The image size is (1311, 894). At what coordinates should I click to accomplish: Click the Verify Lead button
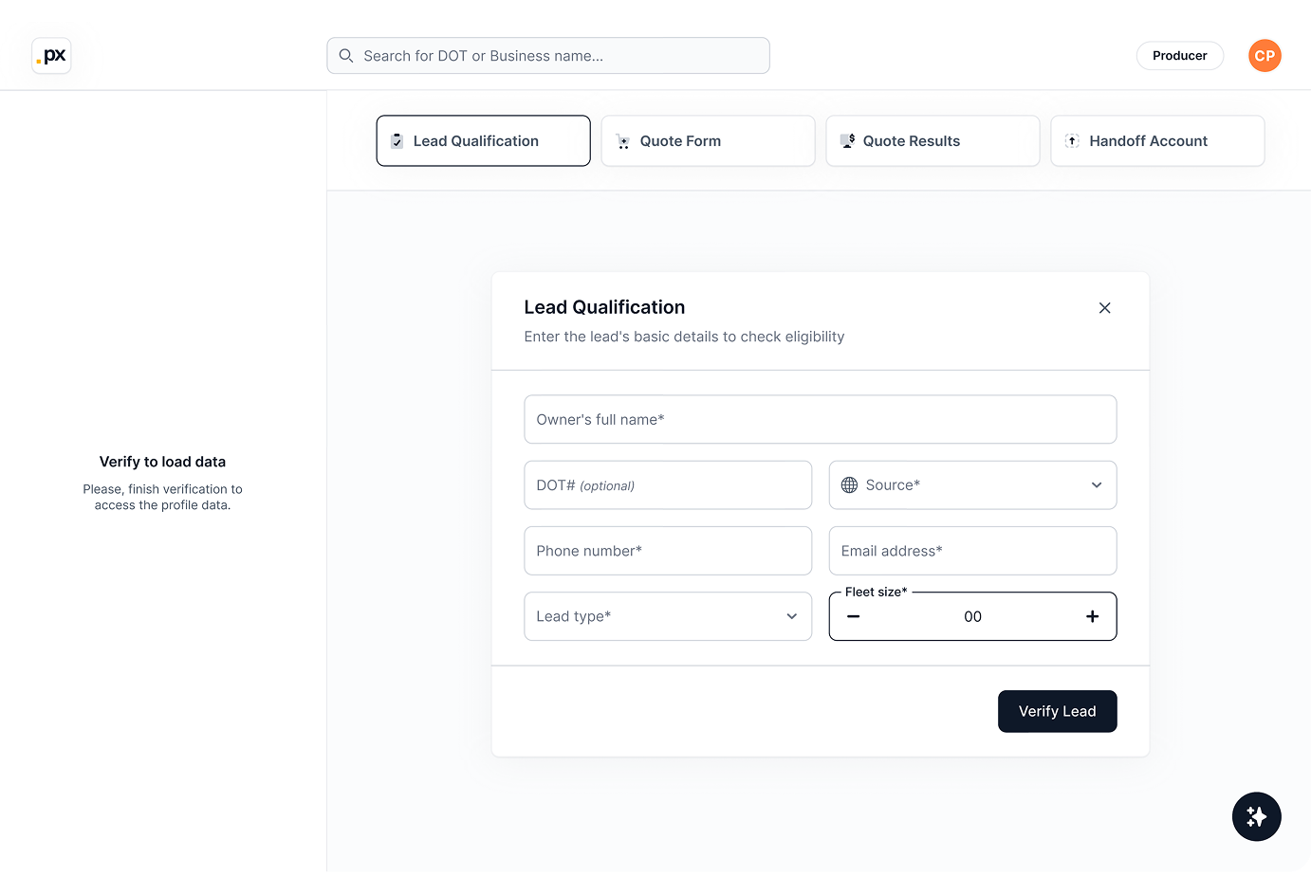1057,711
